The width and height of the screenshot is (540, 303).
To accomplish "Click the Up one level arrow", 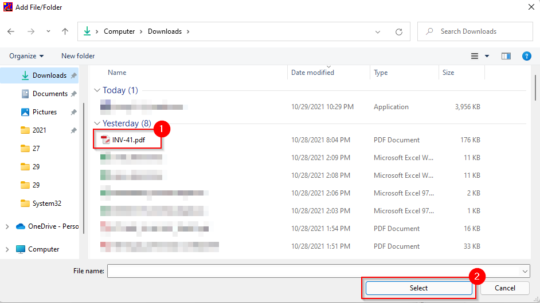I will [x=65, y=32].
